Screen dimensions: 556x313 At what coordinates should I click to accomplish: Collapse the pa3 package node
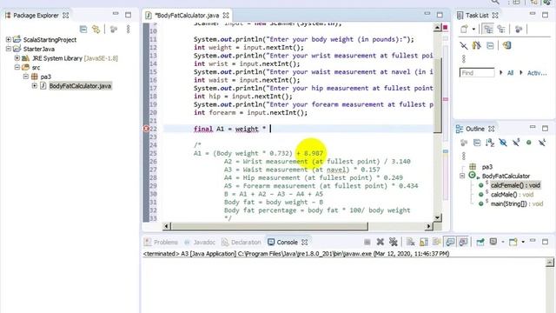26,77
